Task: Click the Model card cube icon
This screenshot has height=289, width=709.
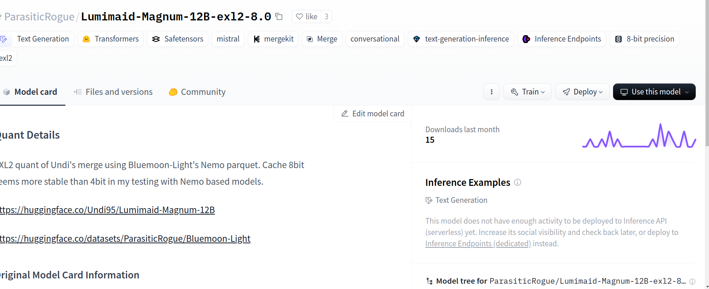Action: 6,92
